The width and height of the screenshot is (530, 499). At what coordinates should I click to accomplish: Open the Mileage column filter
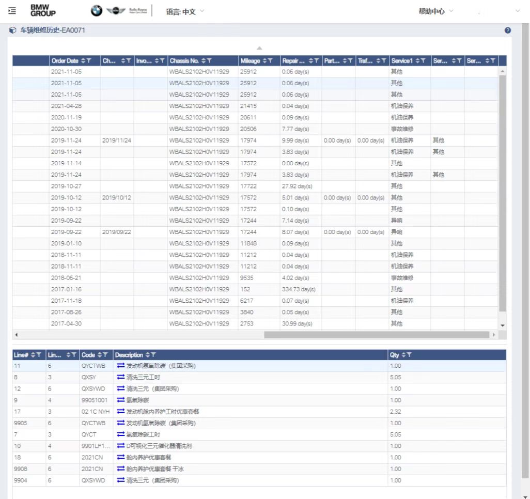[270, 61]
